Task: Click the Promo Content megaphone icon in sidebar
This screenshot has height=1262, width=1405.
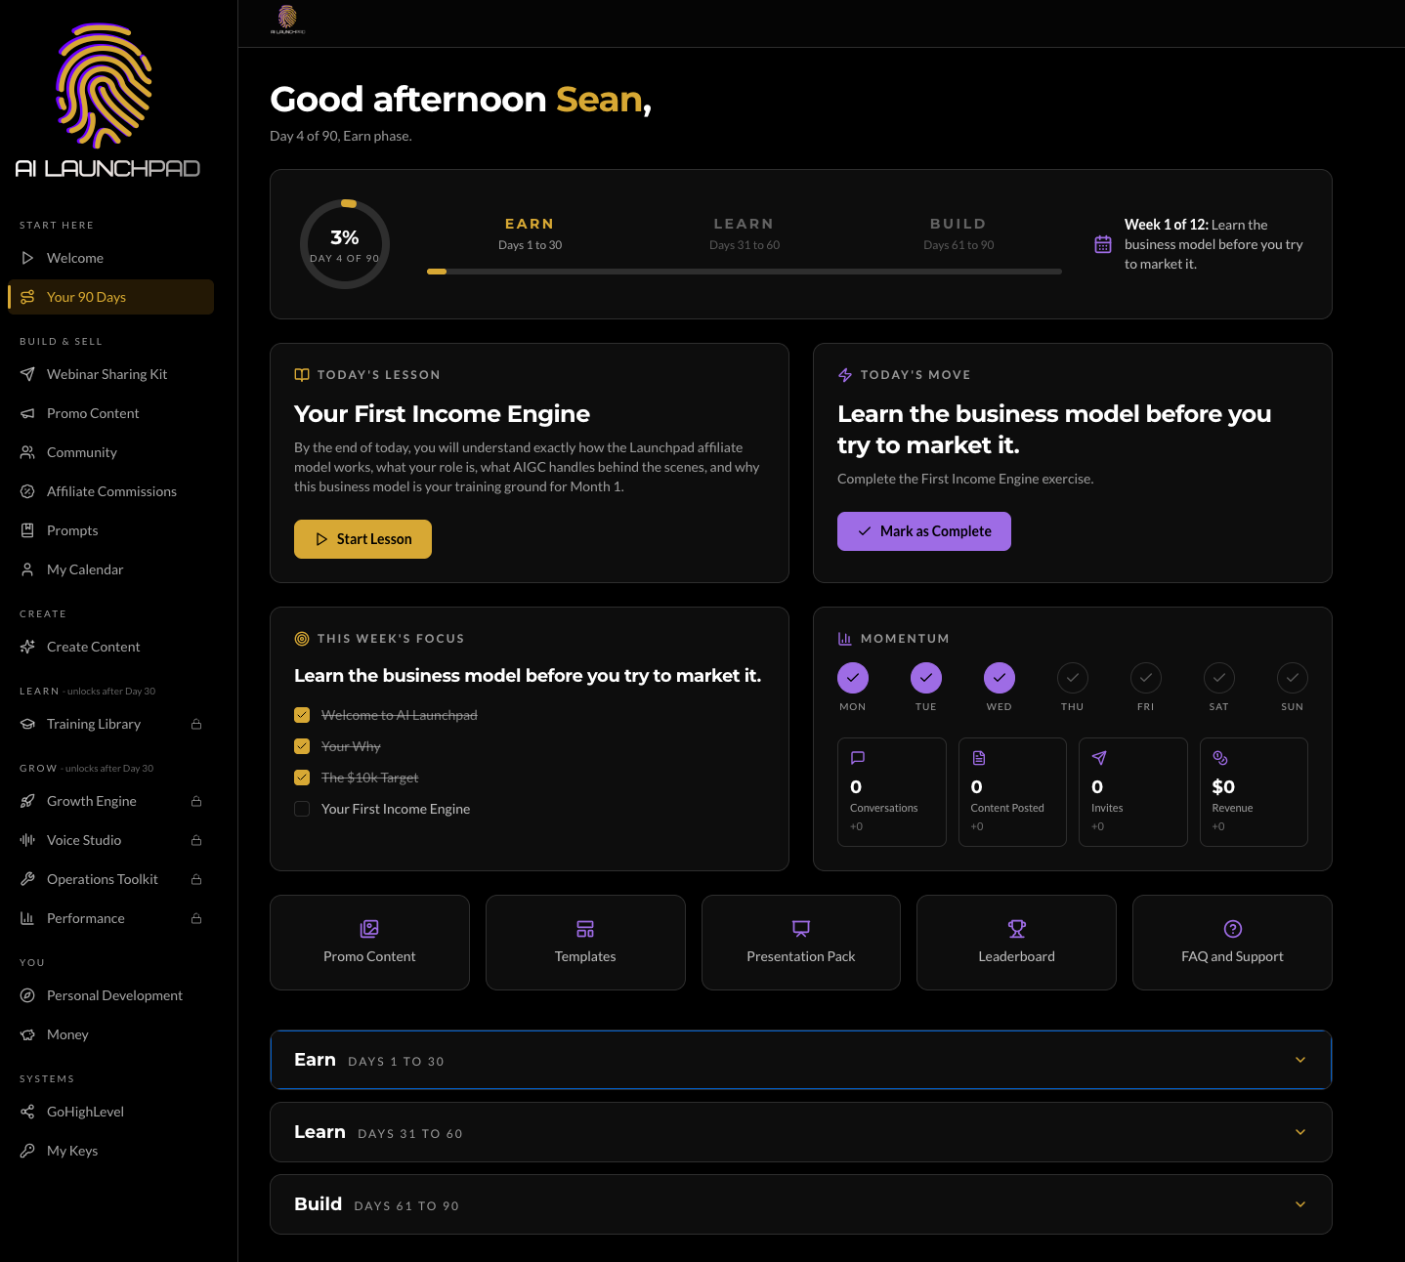Action: pyautogui.click(x=27, y=413)
